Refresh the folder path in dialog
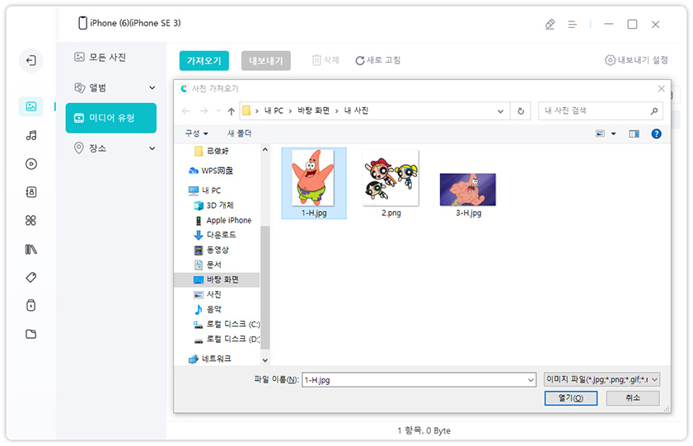The height and width of the screenshot is (446, 693). [x=521, y=111]
